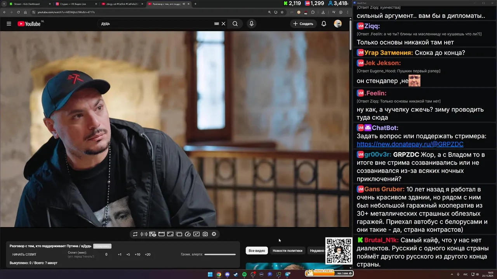The height and width of the screenshot is (279, 497).
Task: Open YouTube notifications bell
Action: (324, 24)
